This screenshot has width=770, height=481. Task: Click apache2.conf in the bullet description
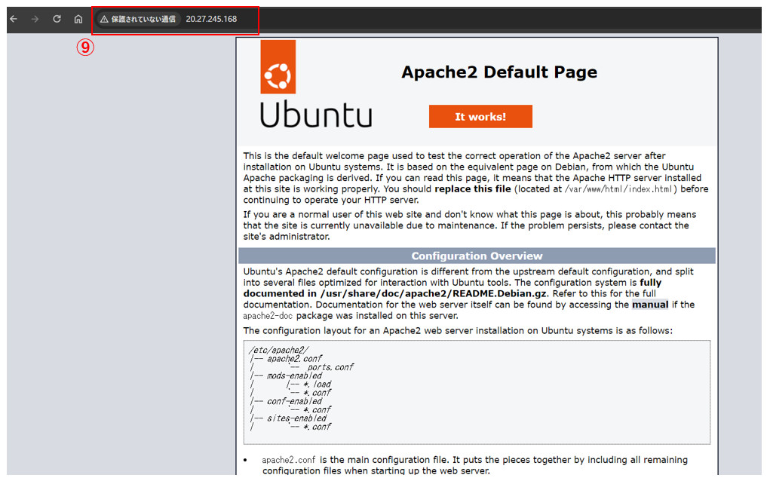pyautogui.click(x=288, y=460)
